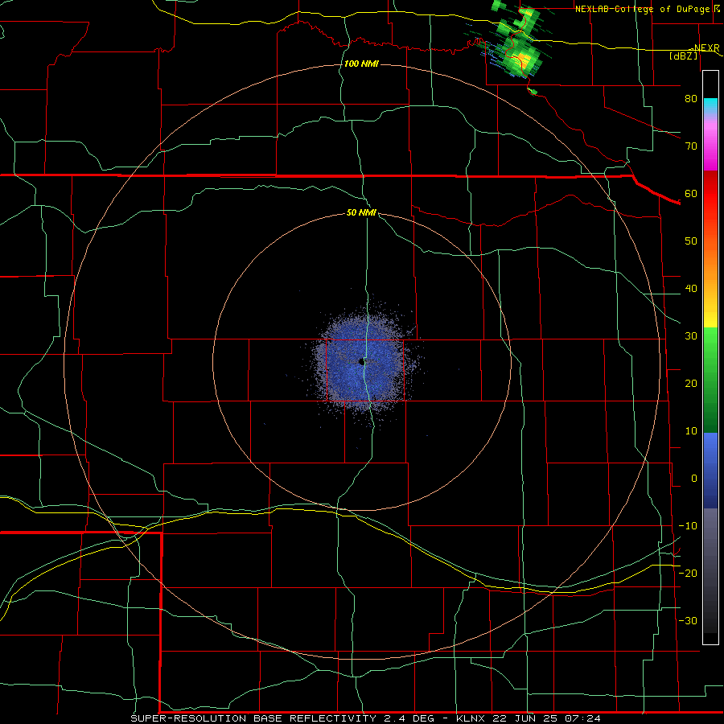Click the -30 value on the dBZ scale
The image size is (724, 724).
(688, 620)
